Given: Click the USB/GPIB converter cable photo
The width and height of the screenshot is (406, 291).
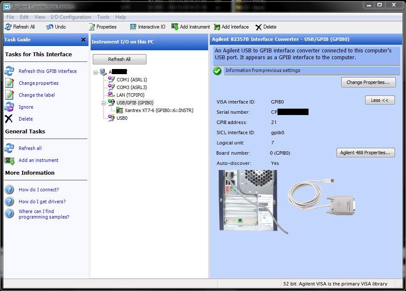Looking at the screenshot, I should (322, 197).
